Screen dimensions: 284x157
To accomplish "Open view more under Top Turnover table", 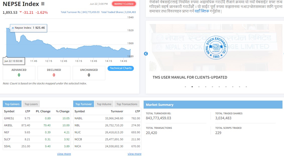I will (134, 154).
